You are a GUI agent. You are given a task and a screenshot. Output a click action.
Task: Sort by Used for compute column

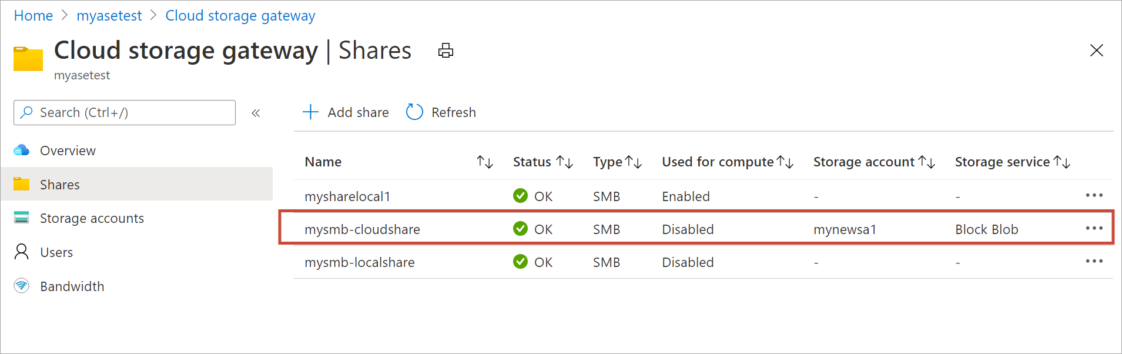(x=785, y=162)
